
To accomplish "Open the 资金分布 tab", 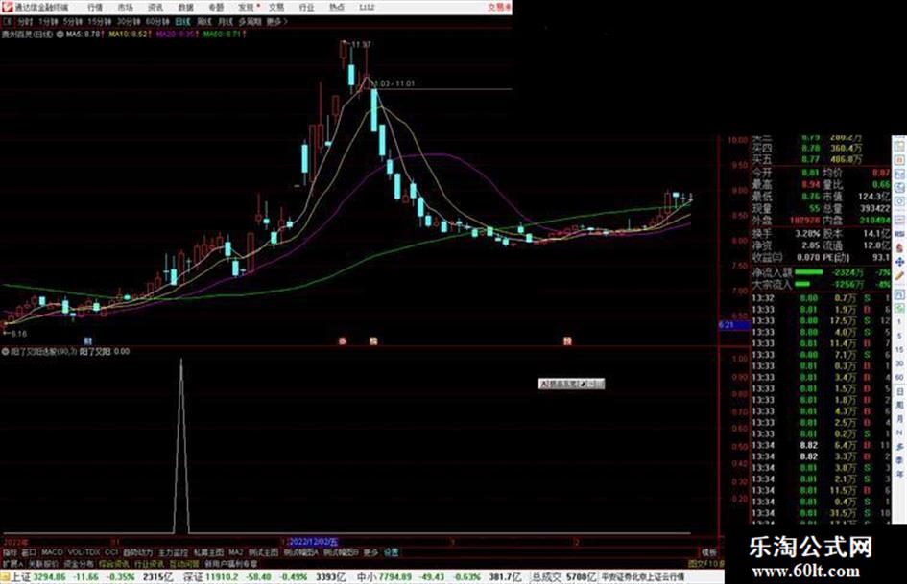I will point(79,563).
